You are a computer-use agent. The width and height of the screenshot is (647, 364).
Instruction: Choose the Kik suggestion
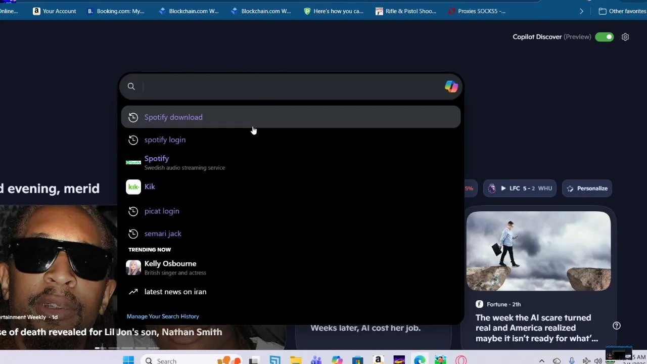pos(291,187)
